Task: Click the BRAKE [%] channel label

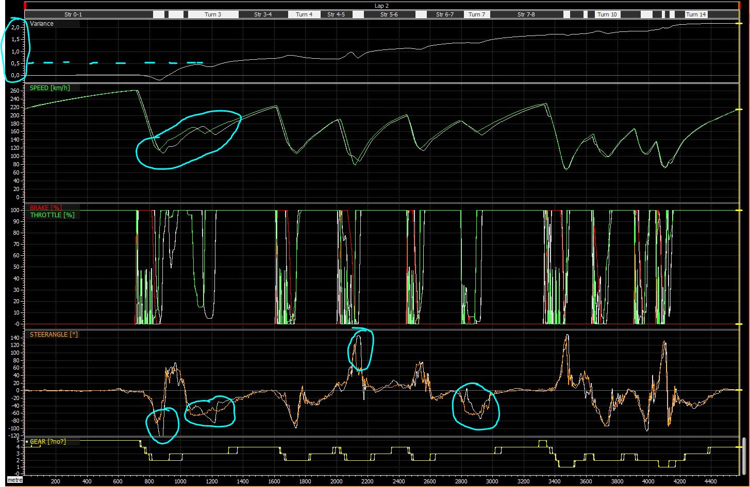Action: click(x=46, y=208)
